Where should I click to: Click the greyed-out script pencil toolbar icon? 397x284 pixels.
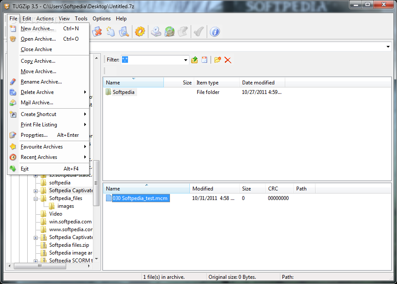(x=182, y=32)
